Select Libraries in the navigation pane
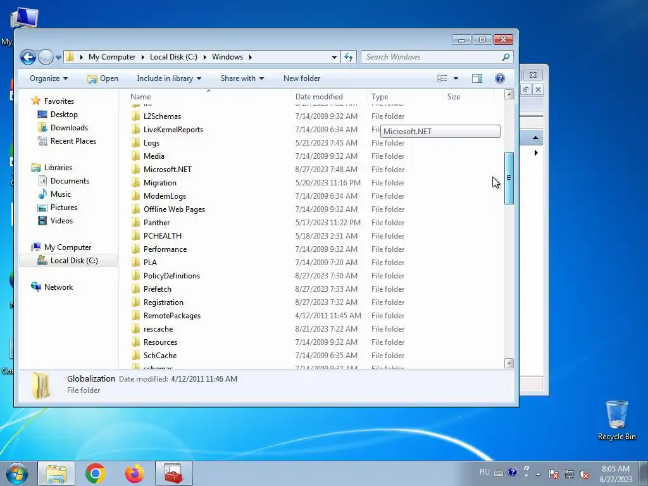 52,168
